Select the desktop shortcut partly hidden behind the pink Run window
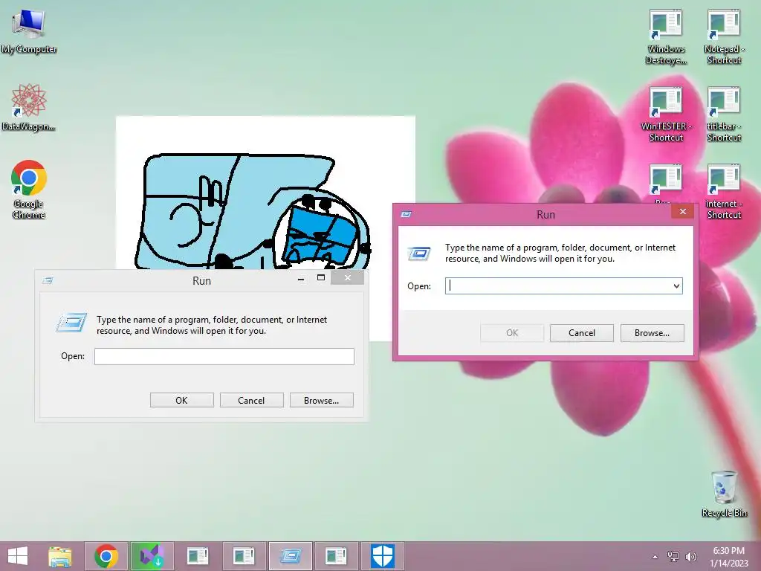Image resolution: width=761 pixels, height=571 pixels. tap(666, 183)
